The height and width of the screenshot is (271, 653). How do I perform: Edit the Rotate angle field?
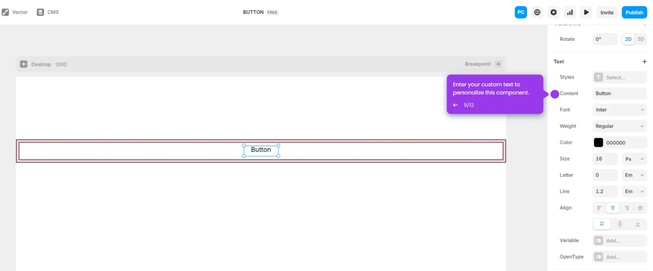(x=605, y=39)
